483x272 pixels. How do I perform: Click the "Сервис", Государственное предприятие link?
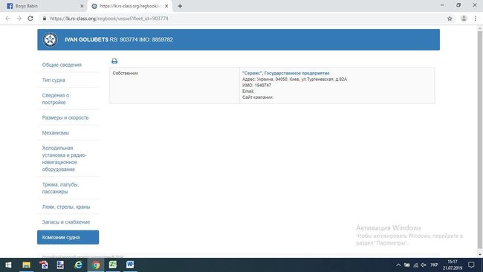tap(285, 74)
